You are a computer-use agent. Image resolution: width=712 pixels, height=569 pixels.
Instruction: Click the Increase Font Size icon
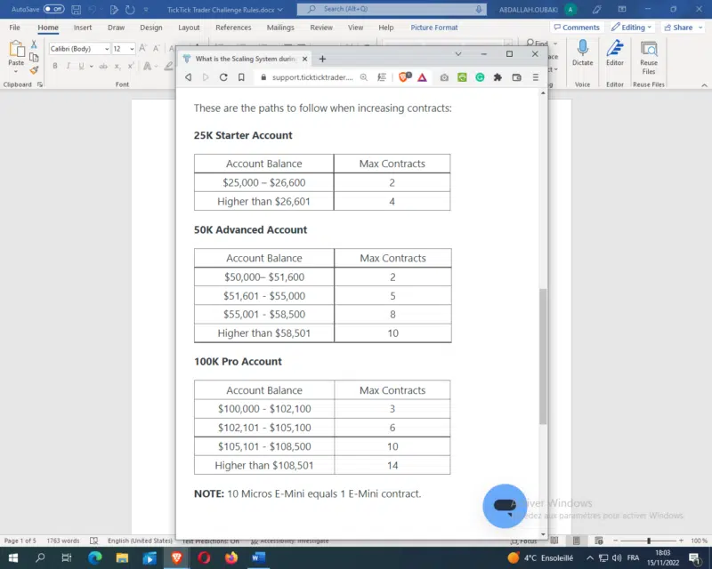point(142,48)
